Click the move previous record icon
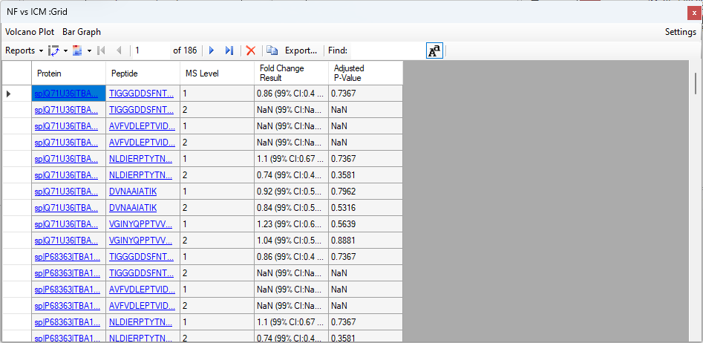Screen dimensions: 703x343 pos(119,50)
